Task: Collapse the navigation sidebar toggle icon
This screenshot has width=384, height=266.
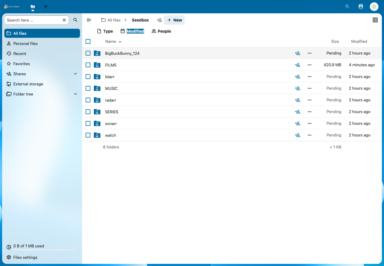Action: tap(89, 20)
